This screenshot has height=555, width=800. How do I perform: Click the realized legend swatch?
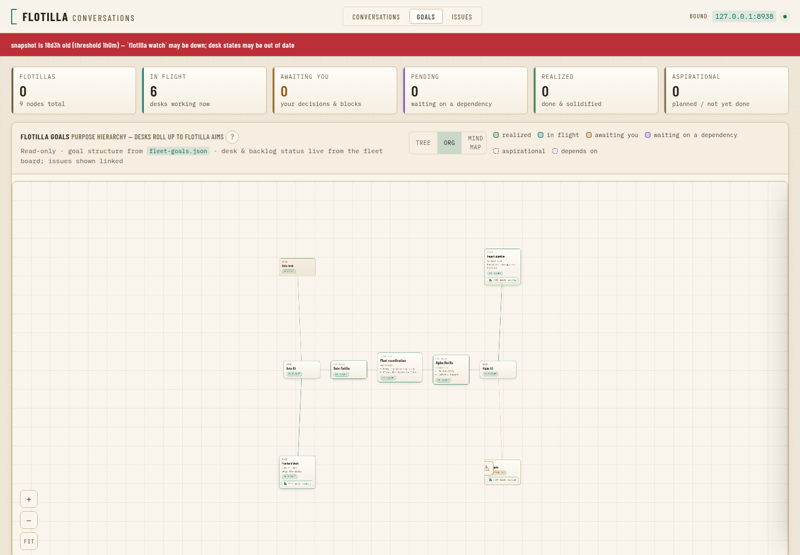[x=496, y=135]
